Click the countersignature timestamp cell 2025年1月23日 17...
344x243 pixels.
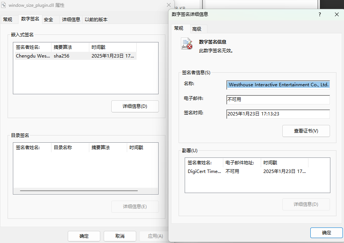tap(285, 171)
